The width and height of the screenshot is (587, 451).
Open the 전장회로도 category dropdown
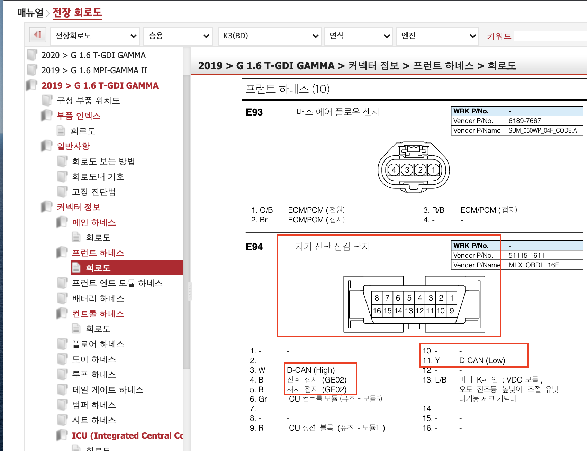(x=95, y=36)
